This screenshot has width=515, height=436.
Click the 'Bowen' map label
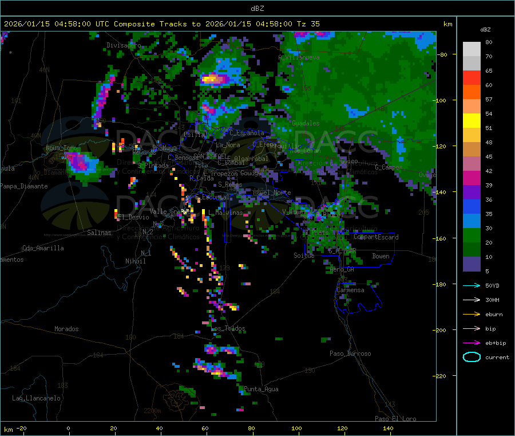coord(381,256)
